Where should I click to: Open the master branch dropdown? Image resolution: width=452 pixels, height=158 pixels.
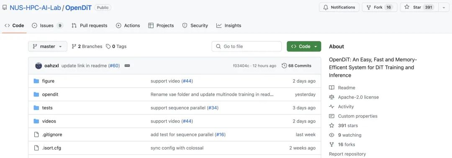tap(48, 46)
